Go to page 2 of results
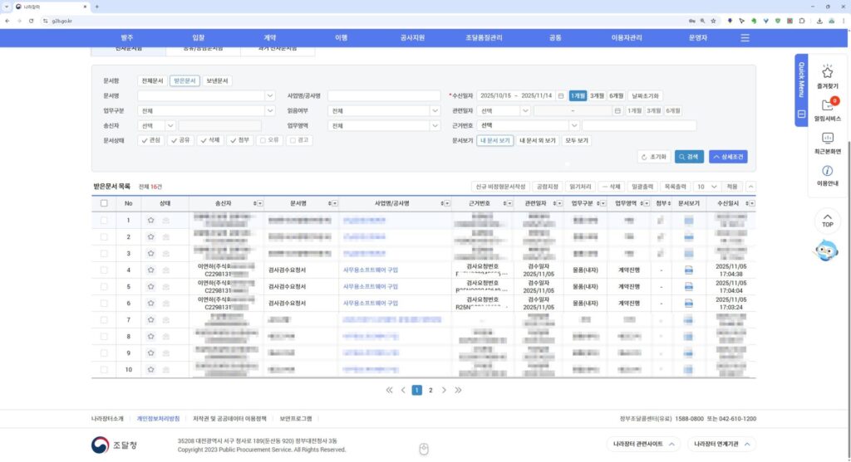851x462 pixels. click(x=430, y=390)
